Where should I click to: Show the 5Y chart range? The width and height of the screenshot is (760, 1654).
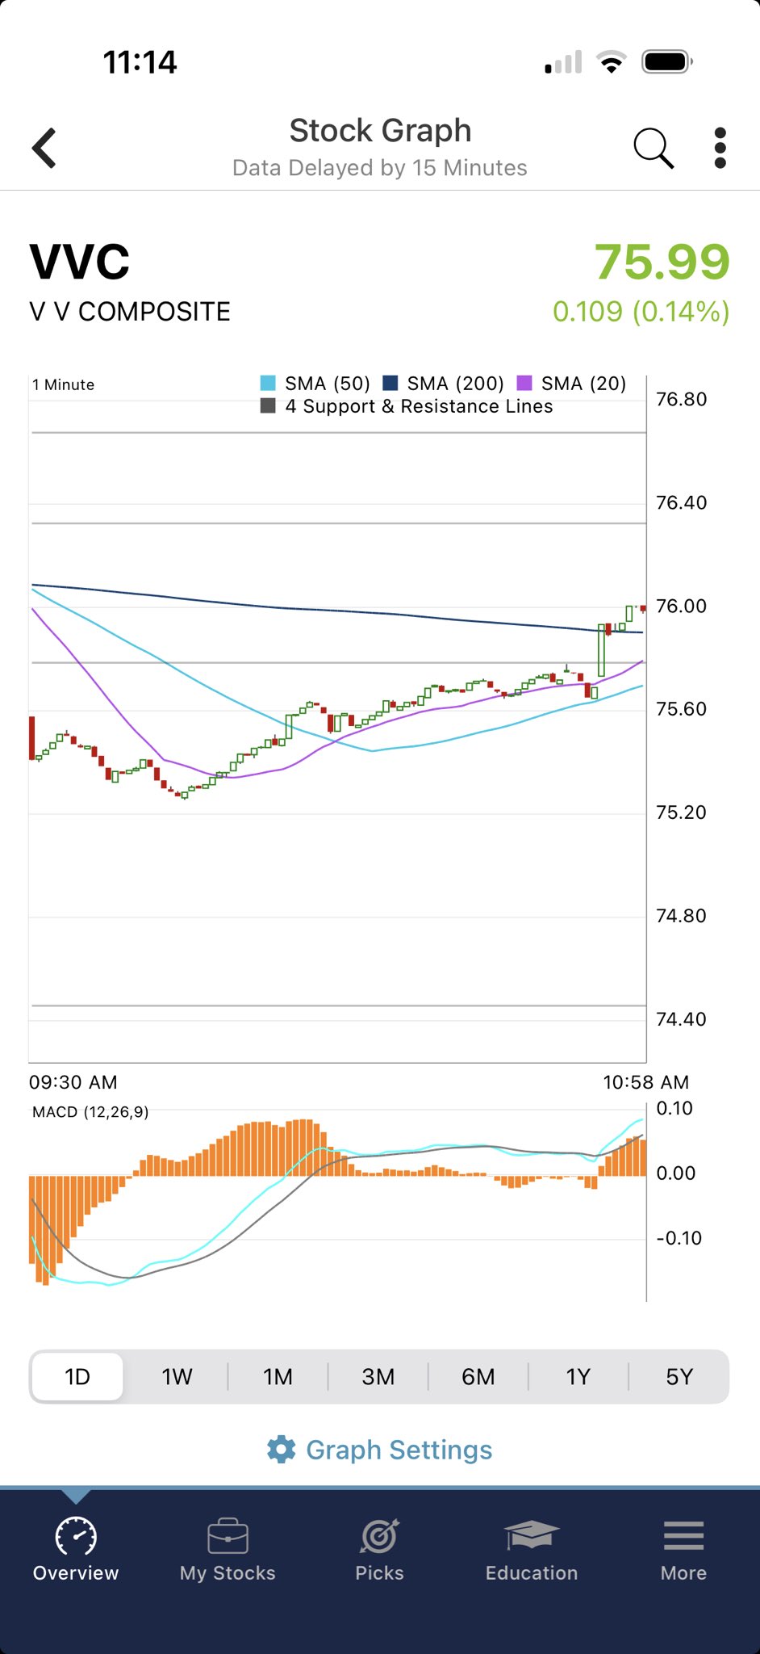679,1377
